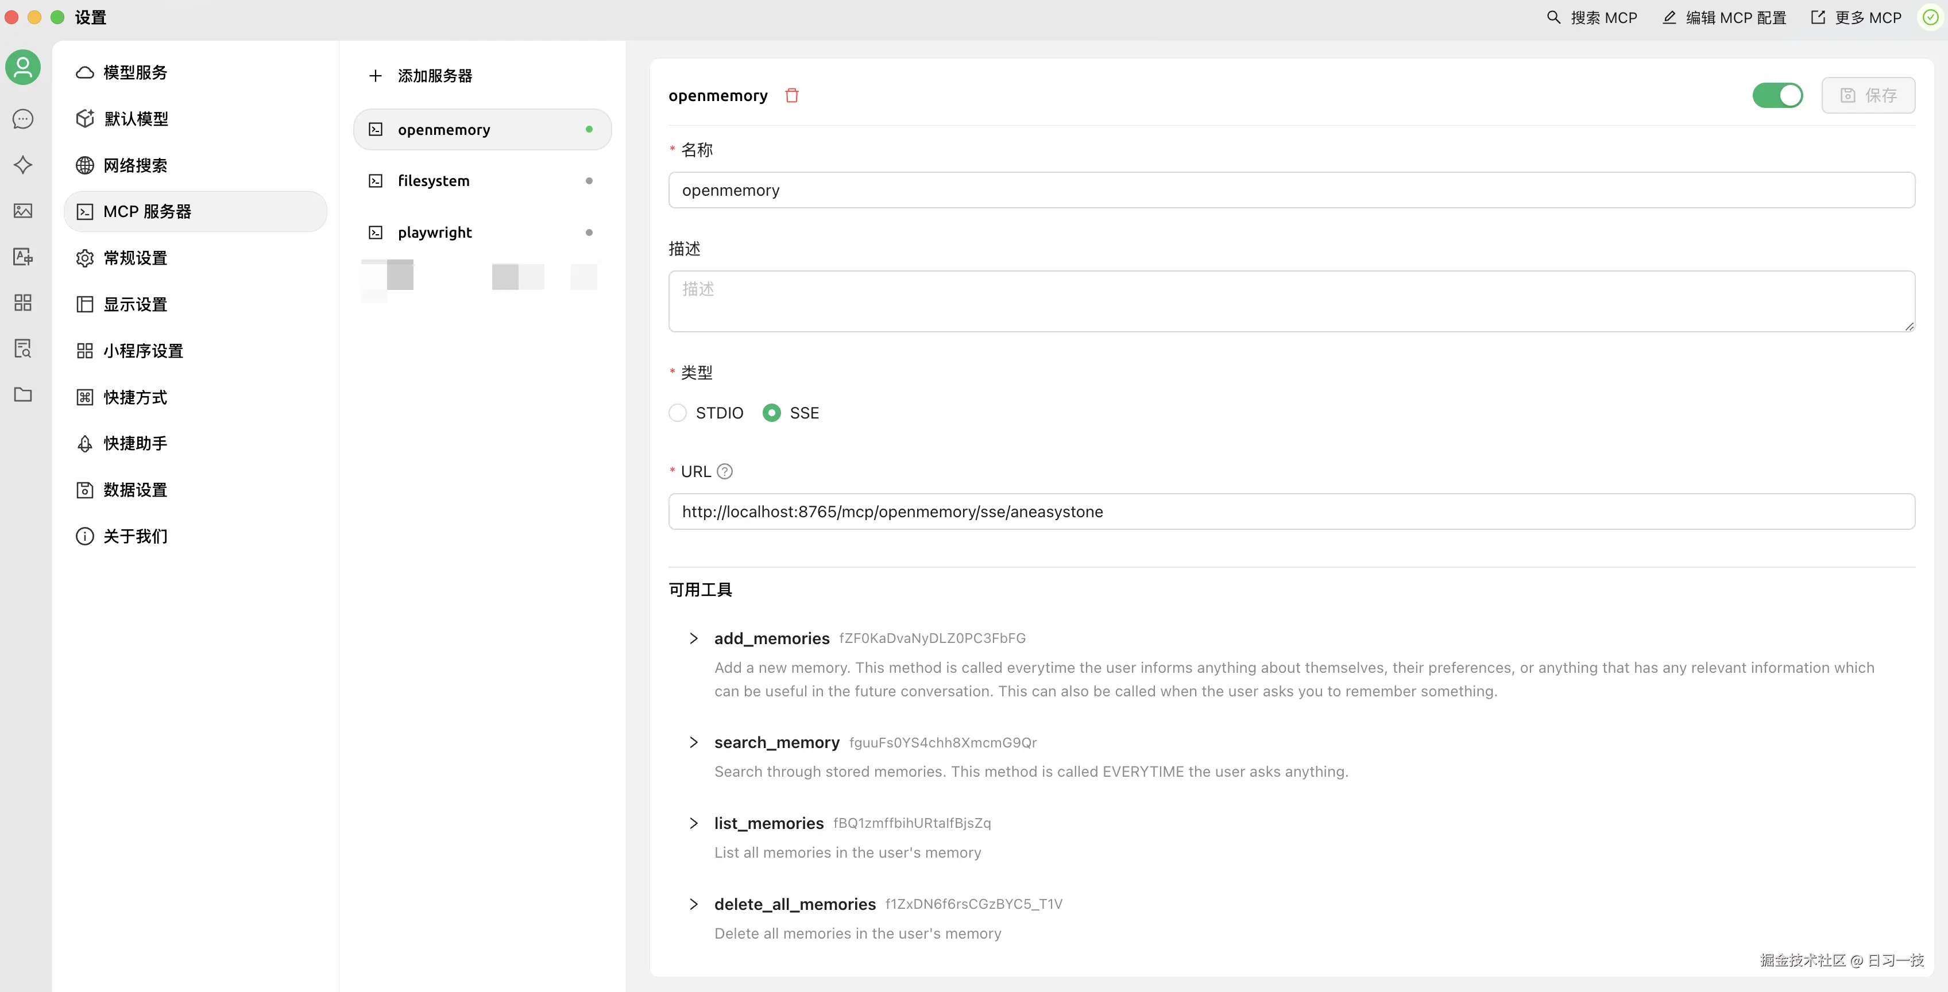Expand the add_memories tool details
The image size is (1948, 992).
[693, 638]
